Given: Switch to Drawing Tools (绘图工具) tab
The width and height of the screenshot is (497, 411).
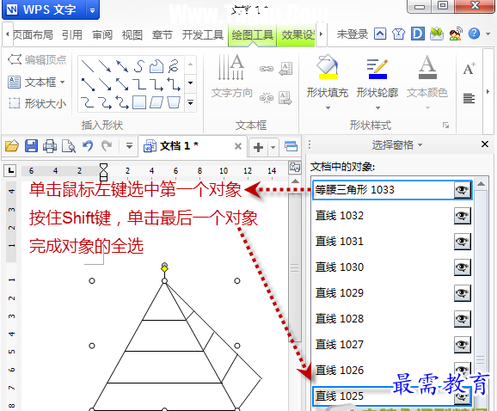Looking at the screenshot, I should pos(252,34).
